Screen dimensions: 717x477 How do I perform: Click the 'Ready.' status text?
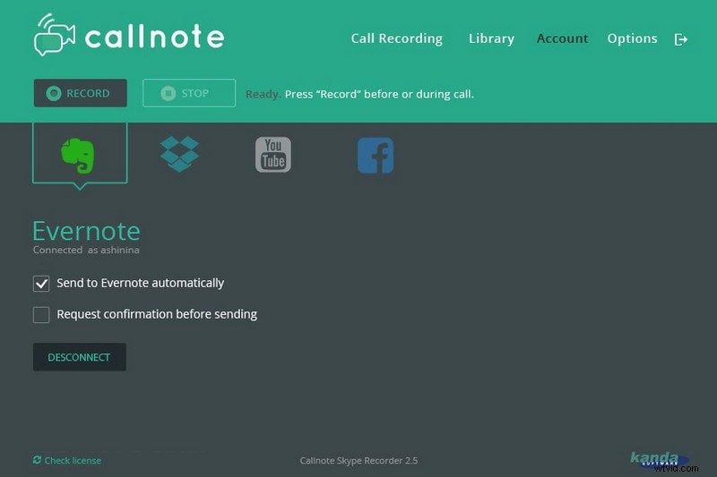263,94
